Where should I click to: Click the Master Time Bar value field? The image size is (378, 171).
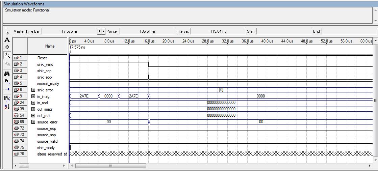[69, 31]
